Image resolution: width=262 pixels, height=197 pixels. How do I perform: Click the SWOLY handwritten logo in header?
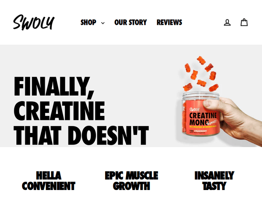point(34,22)
